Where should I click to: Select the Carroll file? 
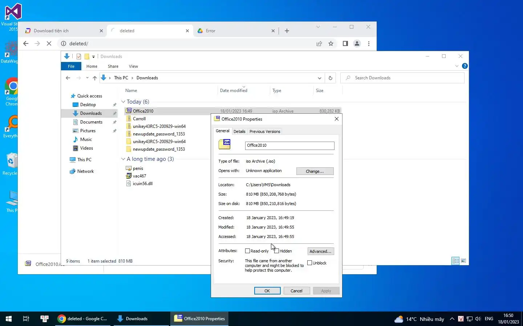coord(139,119)
